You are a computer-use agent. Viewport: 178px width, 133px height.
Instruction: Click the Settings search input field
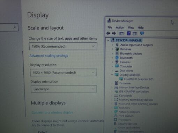coord(9,27)
